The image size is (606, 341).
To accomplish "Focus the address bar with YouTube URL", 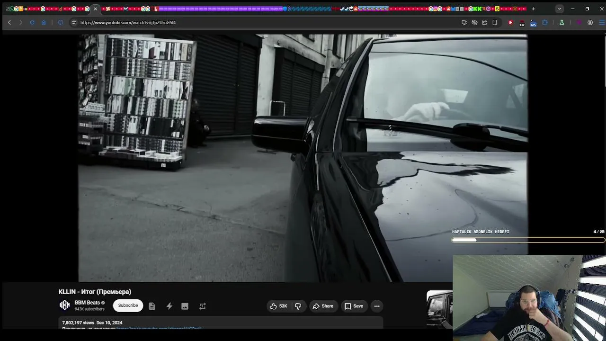I will click(265, 22).
